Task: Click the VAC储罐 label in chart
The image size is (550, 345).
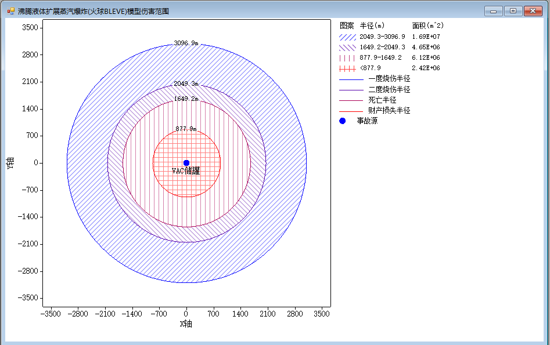Action: 186,171
